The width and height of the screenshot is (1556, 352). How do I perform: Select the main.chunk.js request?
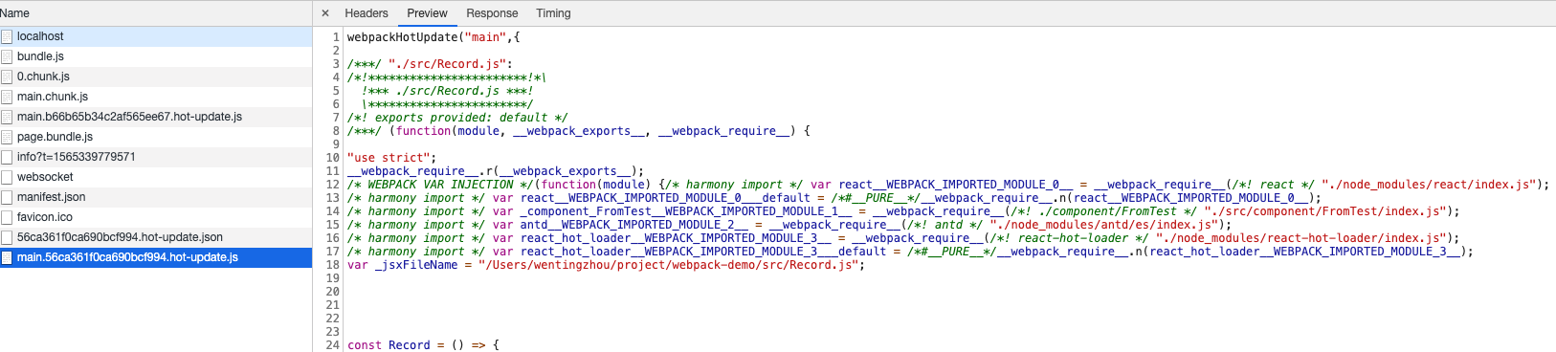pyautogui.click(x=156, y=97)
